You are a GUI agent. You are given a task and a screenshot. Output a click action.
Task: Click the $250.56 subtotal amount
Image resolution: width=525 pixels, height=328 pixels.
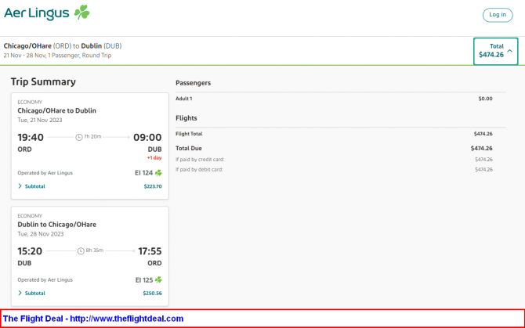coord(152,294)
